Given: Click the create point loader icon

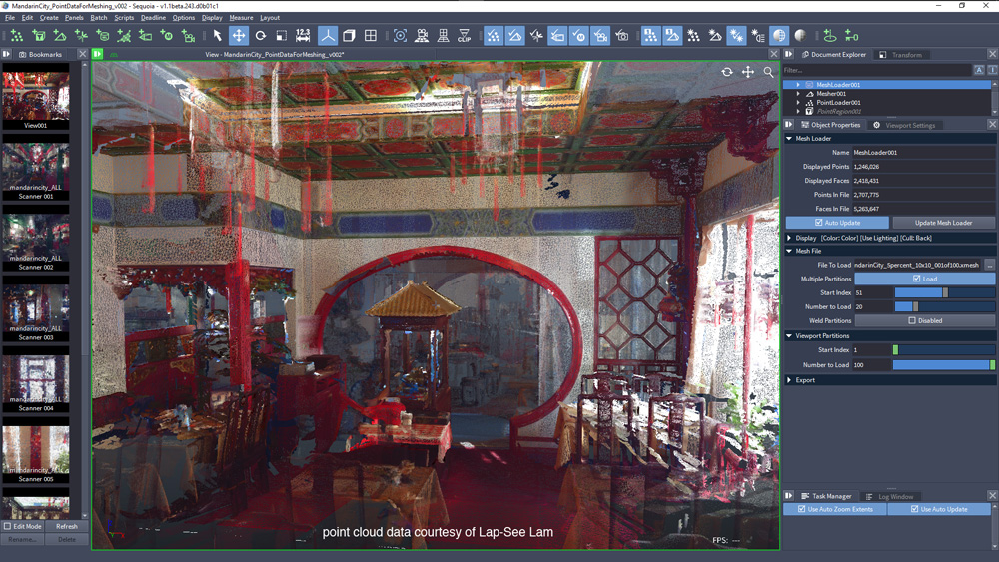Looking at the screenshot, I should click(x=17, y=36).
